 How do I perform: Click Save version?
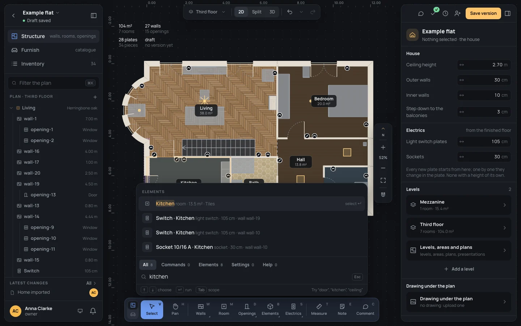coord(483,13)
